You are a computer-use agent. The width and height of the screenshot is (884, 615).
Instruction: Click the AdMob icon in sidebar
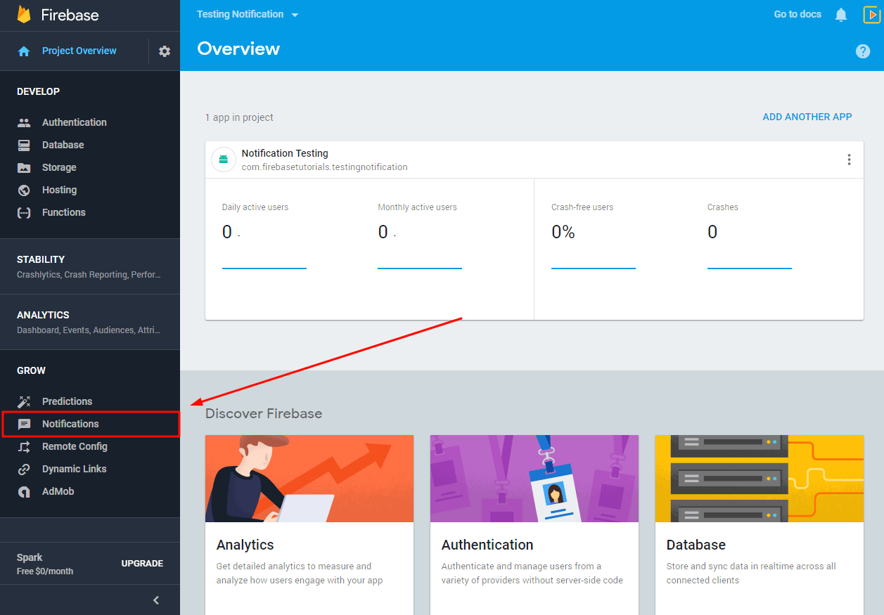(x=23, y=491)
